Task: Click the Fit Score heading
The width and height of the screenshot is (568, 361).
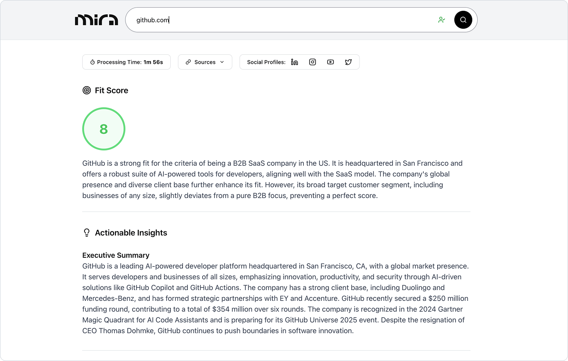Action: tap(111, 90)
